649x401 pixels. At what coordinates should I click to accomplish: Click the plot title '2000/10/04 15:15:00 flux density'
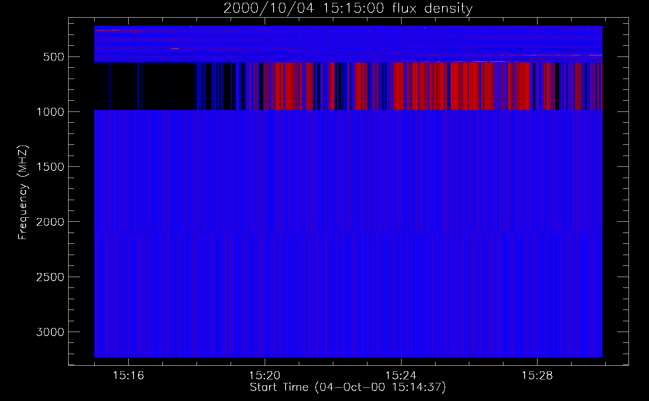[348, 8]
